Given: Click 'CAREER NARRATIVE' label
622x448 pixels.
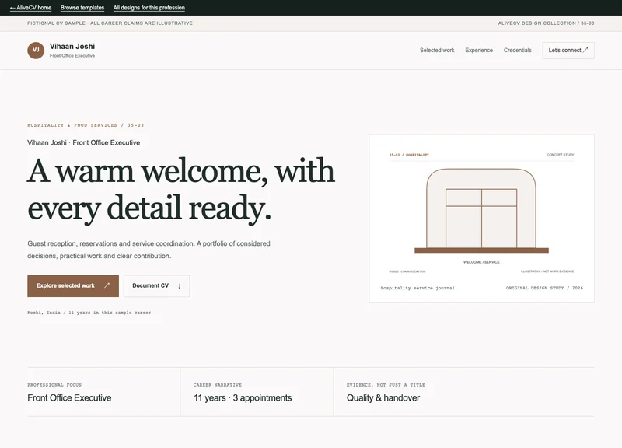Looking at the screenshot, I should 218,385.
